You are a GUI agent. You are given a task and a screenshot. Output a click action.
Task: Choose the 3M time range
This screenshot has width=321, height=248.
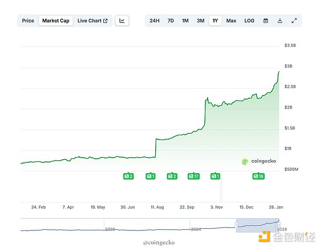click(x=201, y=21)
